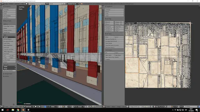Open the File menu
The height and width of the screenshot is (112, 200).
click(x=6, y=4)
